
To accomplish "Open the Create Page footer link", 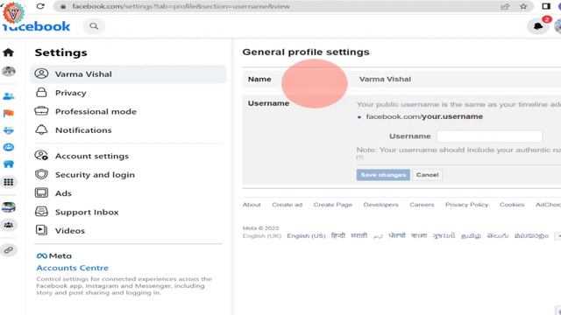I will coord(333,205).
